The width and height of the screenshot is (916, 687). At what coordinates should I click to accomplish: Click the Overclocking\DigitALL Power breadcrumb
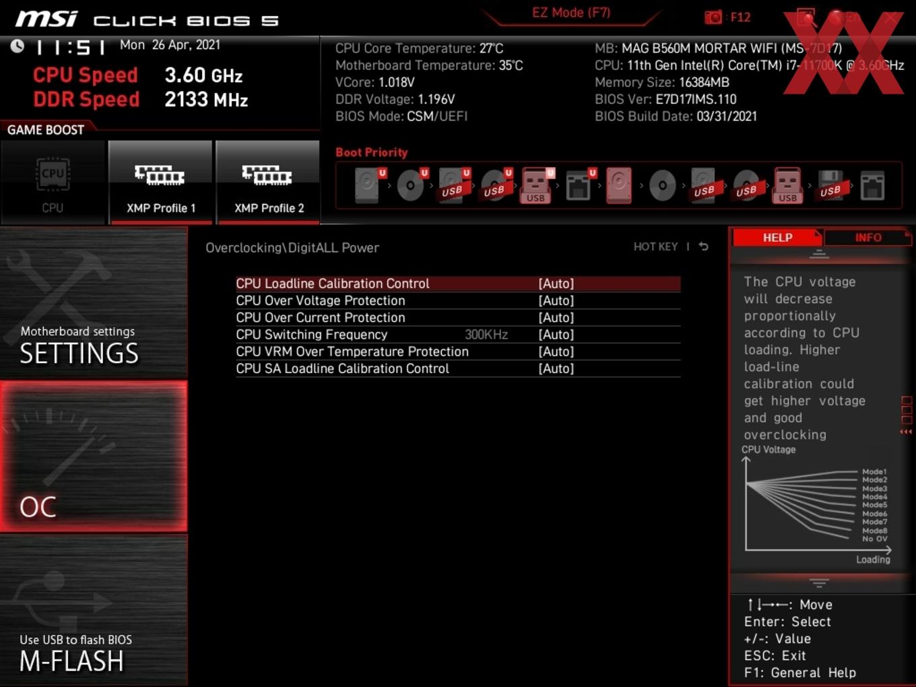(x=292, y=248)
